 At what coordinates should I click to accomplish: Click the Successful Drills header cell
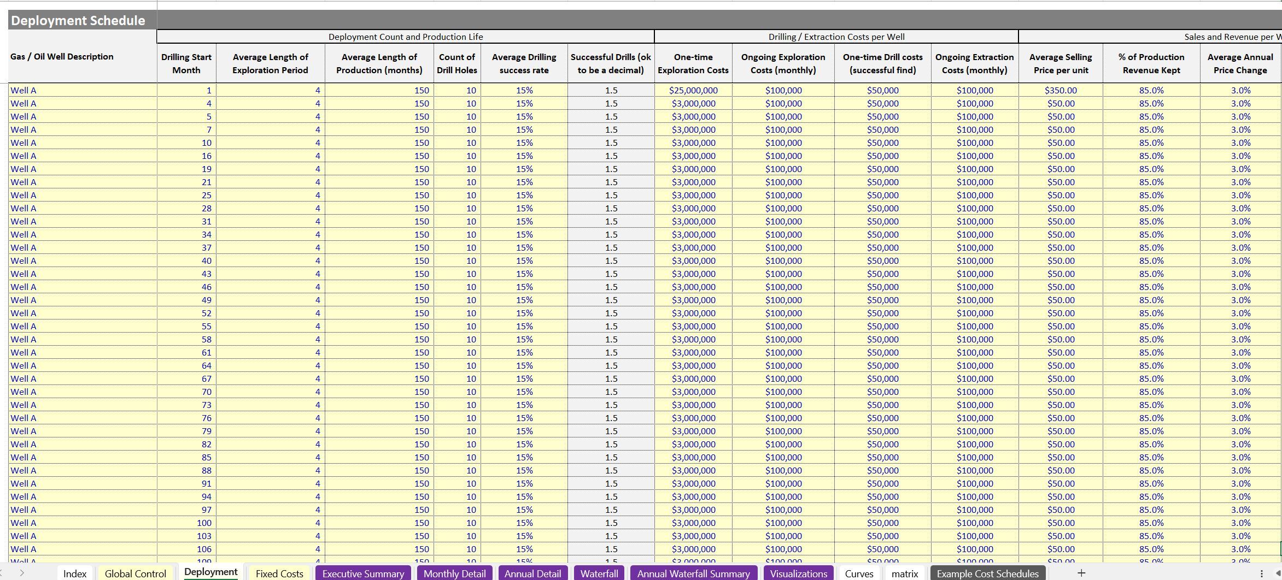click(611, 63)
